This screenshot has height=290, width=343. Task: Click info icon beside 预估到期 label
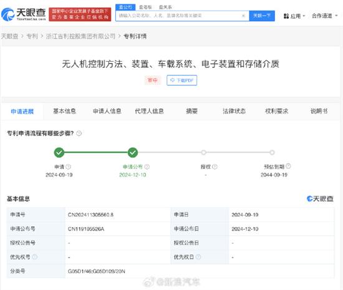288,166
